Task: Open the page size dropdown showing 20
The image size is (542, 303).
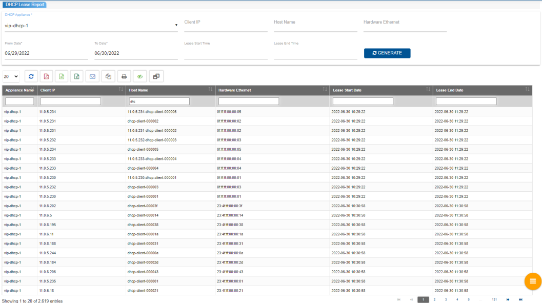Action: [11, 76]
